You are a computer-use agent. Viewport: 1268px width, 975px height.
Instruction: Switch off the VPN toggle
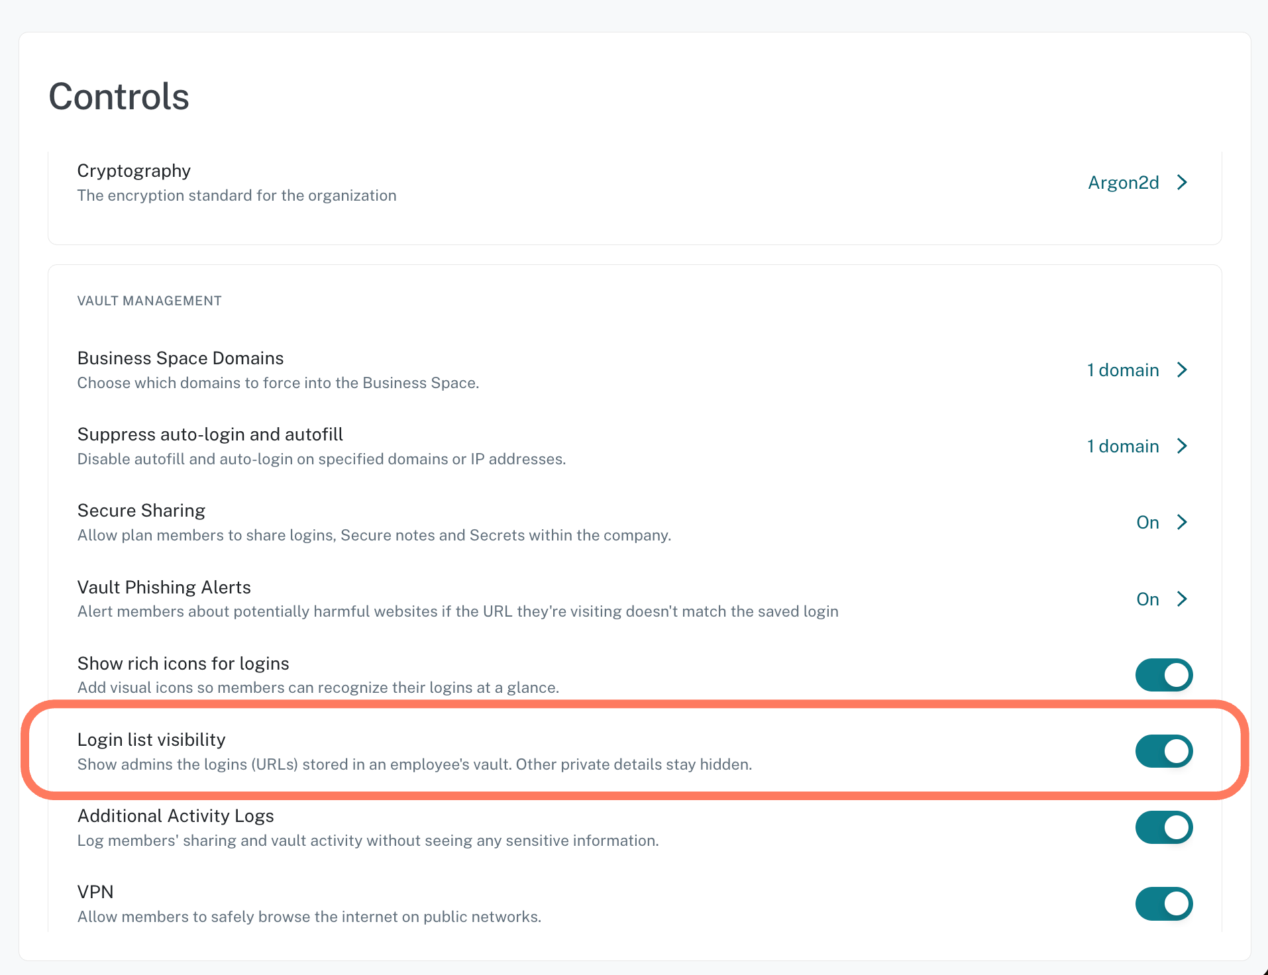1164,903
